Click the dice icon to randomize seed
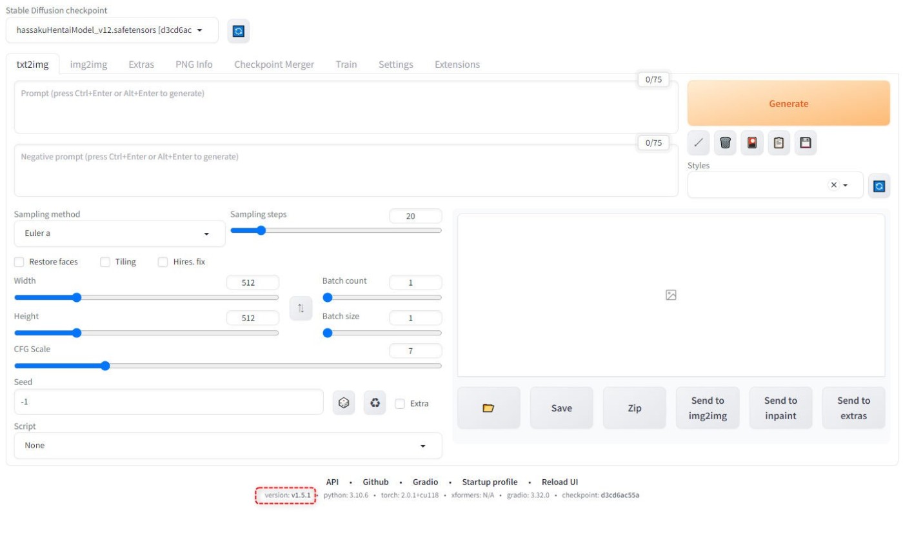 tap(344, 403)
